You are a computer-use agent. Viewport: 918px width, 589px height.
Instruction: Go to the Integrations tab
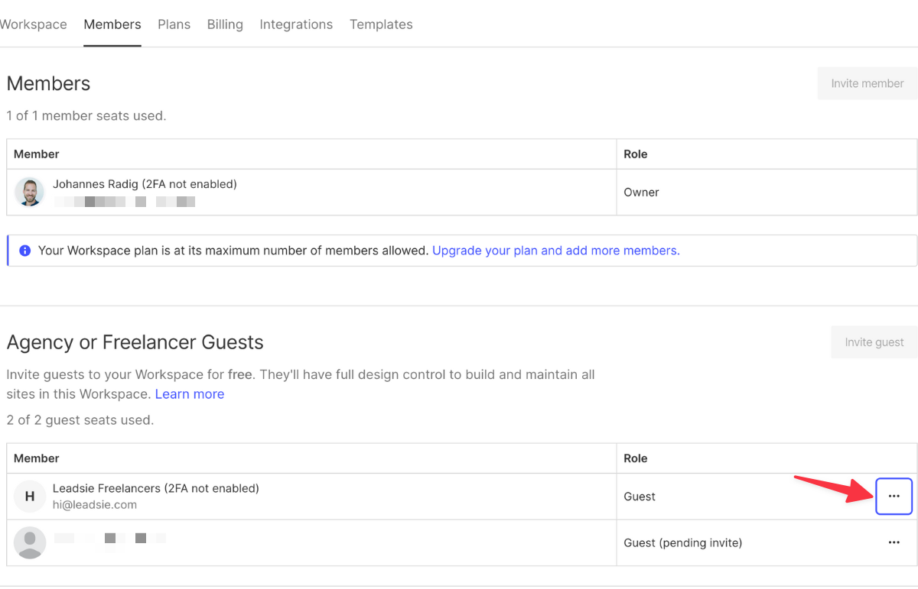point(296,24)
